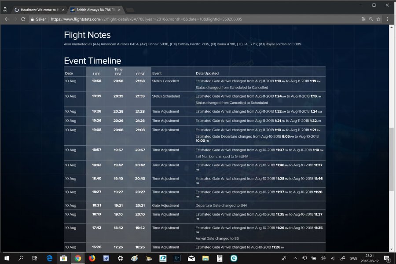The height and width of the screenshot is (264, 396).
Task: Click the translate page icon in address bar
Action: point(363,19)
